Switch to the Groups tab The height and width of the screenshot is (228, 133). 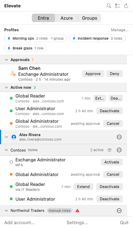point(90,18)
